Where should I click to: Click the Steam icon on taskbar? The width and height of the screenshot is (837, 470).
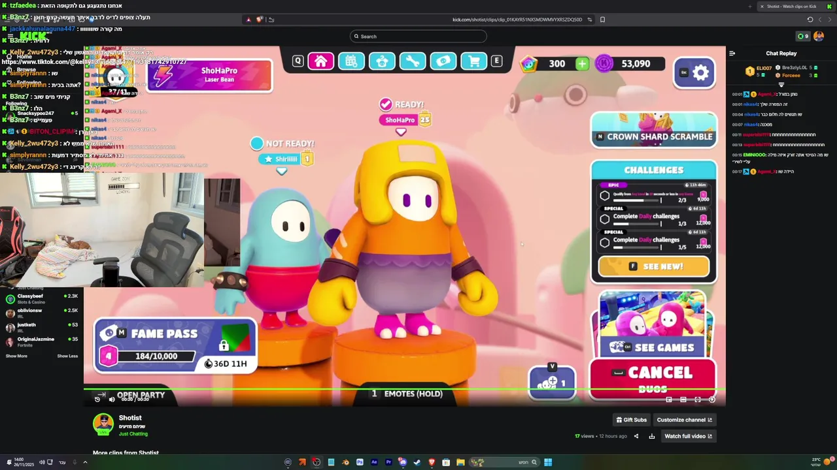pos(417,462)
